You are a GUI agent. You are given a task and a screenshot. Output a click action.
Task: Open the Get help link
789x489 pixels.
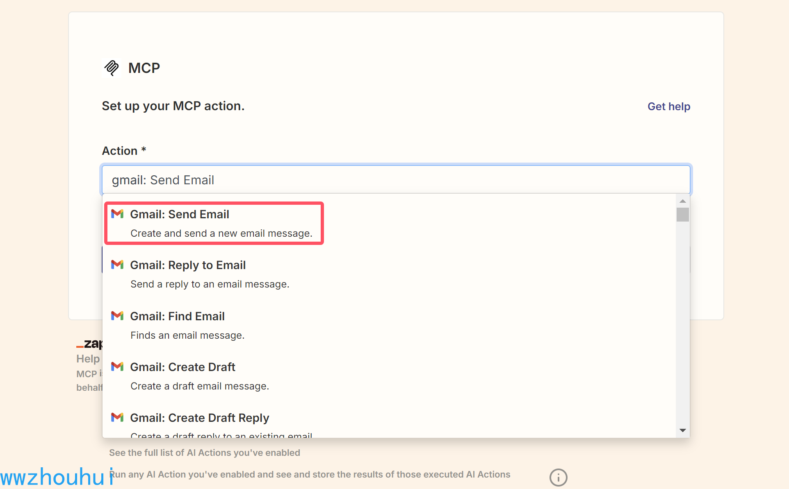[668, 106]
